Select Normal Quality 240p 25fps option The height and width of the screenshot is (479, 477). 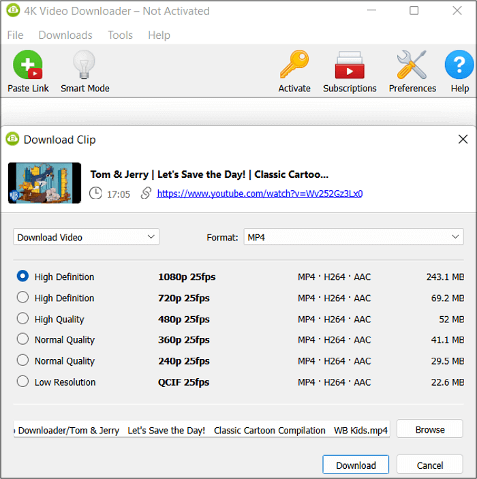coord(22,360)
